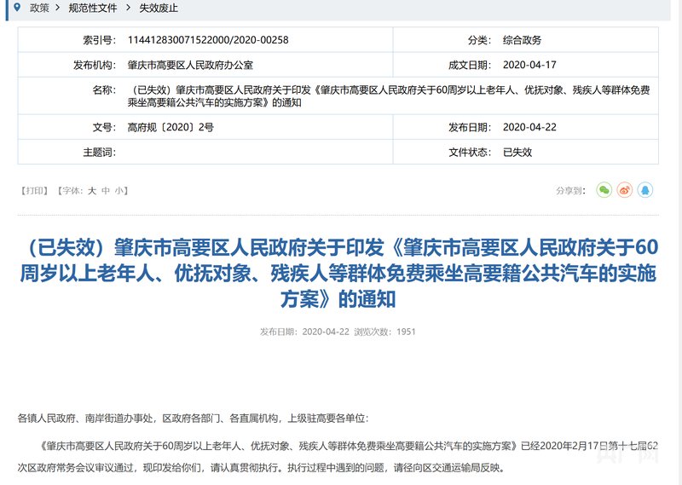
Task: Open the 政策 breadcrumb link
Action: pyautogui.click(x=39, y=8)
